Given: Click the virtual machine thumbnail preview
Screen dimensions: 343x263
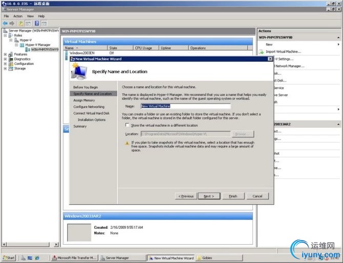Looking at the screenshot, I should click(x=79, y=232).
